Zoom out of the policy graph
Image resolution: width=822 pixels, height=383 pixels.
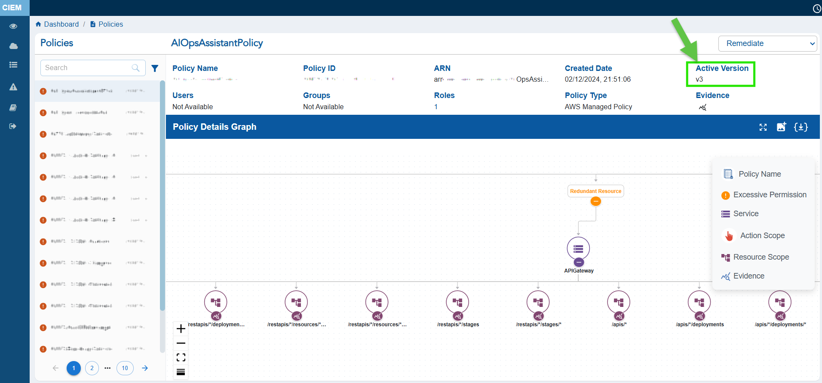[181, 343]
